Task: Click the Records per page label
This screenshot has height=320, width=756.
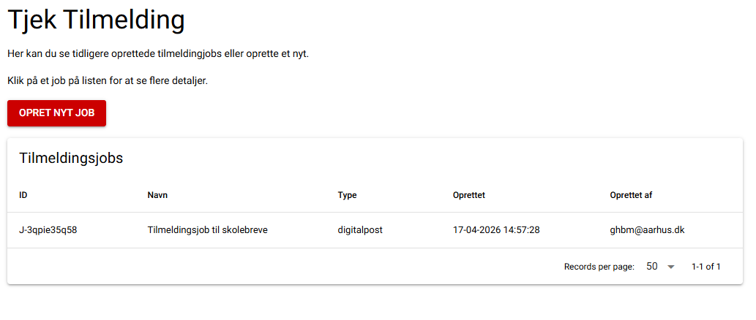Action: pos(599,267)
